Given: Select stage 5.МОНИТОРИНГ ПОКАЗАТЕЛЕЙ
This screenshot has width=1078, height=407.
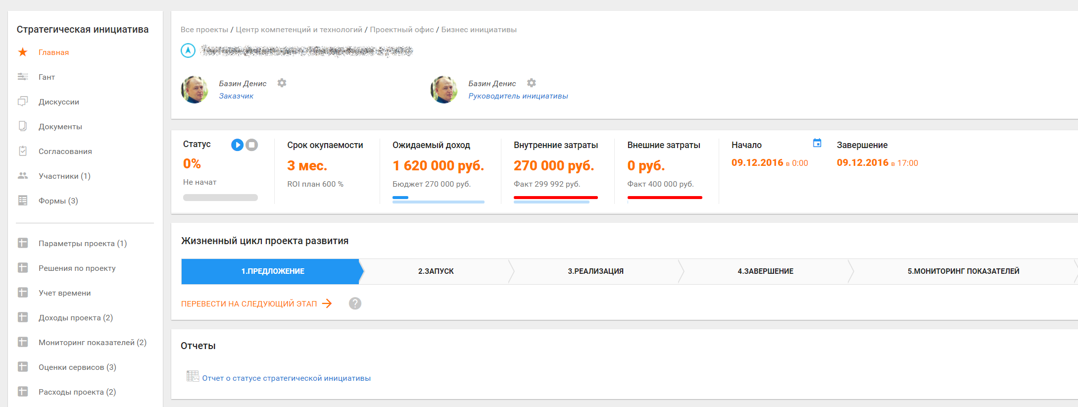Looking at the screenshot, I should 963,271.
